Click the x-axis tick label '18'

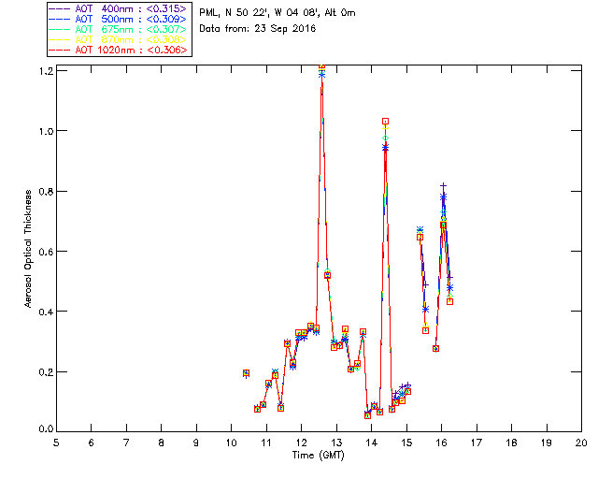[511, 443]
